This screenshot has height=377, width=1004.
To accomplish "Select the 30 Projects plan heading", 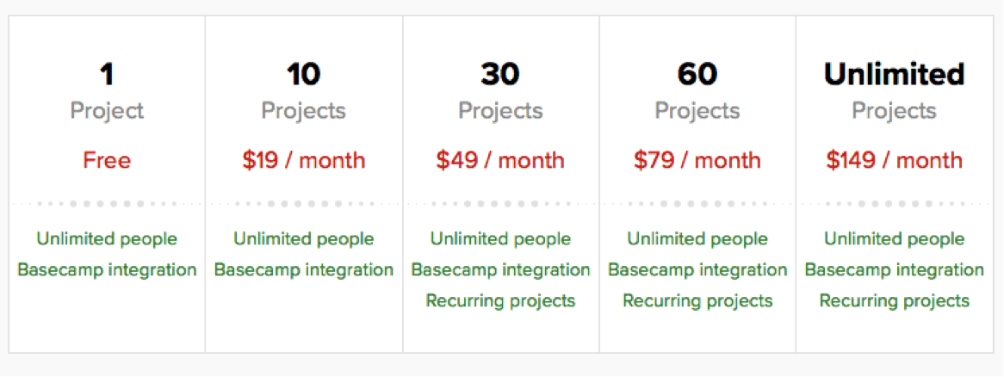I will coord(500,91).
